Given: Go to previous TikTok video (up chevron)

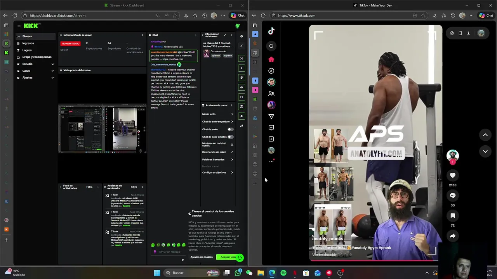Looking at the screenshot, I should pos(485,135).
